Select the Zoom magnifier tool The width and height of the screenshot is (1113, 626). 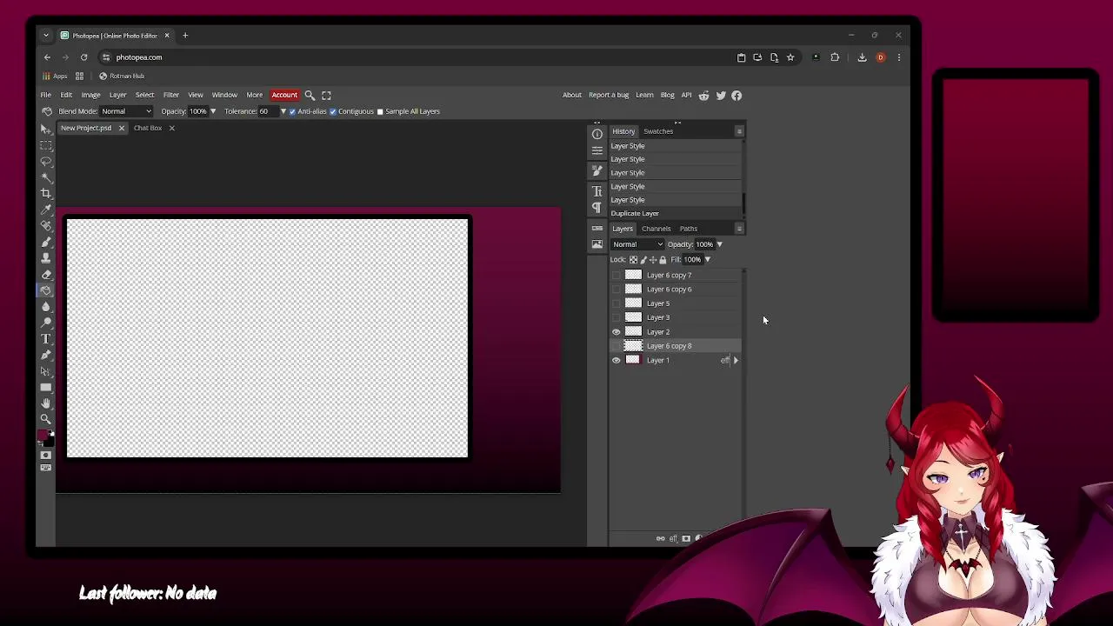(46, 419)
